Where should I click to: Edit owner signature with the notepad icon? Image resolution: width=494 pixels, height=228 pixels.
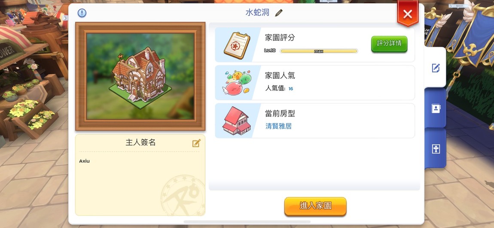[196, 143]
